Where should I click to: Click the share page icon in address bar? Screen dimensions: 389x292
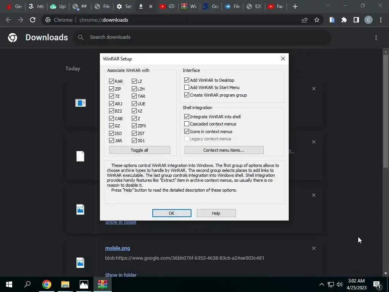(x=305, y=20)
